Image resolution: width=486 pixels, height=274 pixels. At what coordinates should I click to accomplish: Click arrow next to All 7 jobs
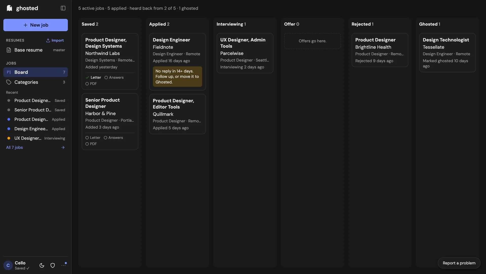coord(63,147)
